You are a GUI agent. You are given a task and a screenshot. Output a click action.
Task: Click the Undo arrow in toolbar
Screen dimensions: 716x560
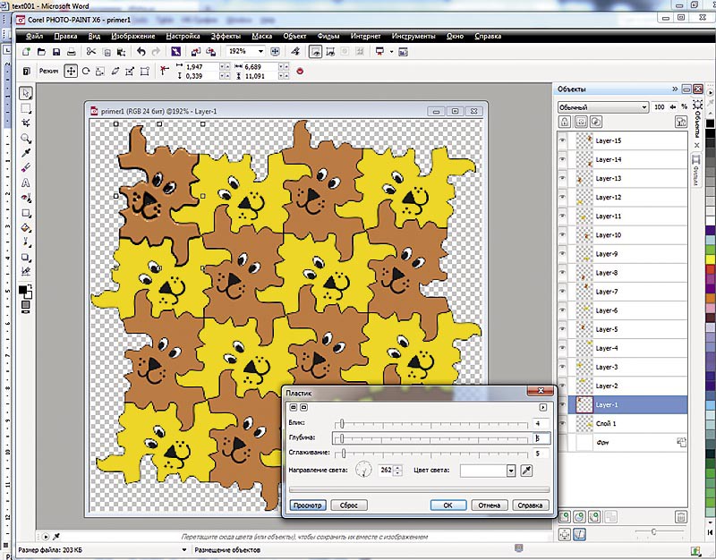[x=142, y=53]
